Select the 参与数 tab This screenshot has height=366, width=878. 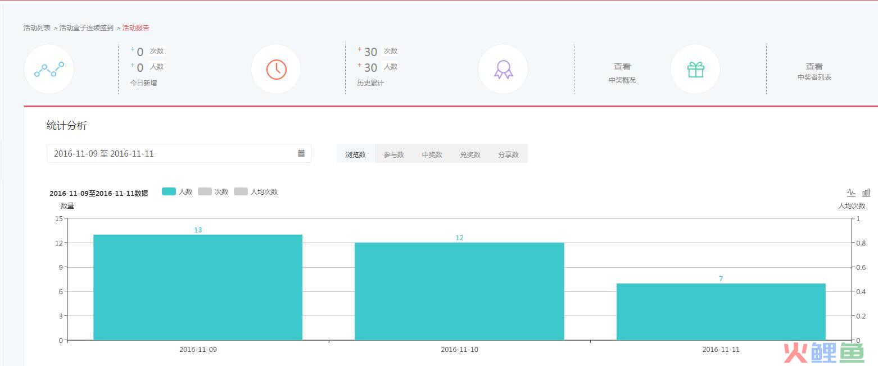point(394,154)
